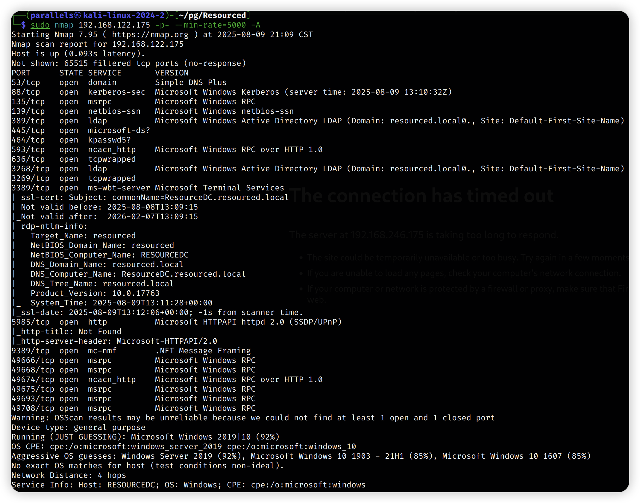This screenshot has width=640, height=503.
Task: Click the '3268/tcp' ldap port entry
Action: (31, 169)
